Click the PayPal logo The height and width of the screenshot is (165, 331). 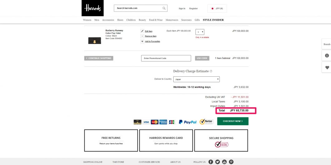[188, 122]
